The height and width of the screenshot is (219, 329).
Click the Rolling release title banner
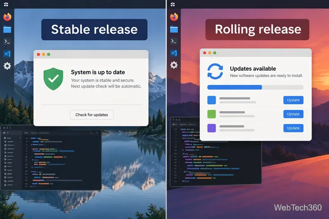pos(257,30)
